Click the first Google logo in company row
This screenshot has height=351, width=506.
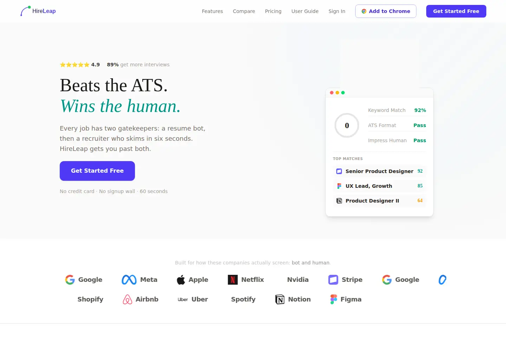(x=70, y=280)
